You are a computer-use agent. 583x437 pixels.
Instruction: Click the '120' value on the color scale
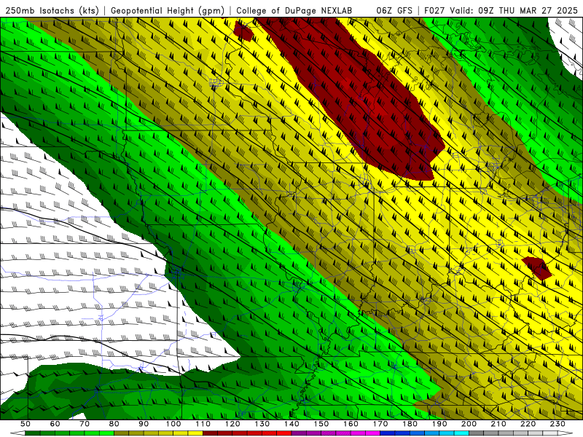click(232, 424)
